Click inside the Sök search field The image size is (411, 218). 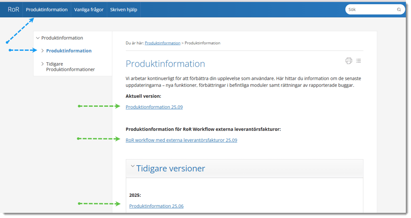click(370, 10)
